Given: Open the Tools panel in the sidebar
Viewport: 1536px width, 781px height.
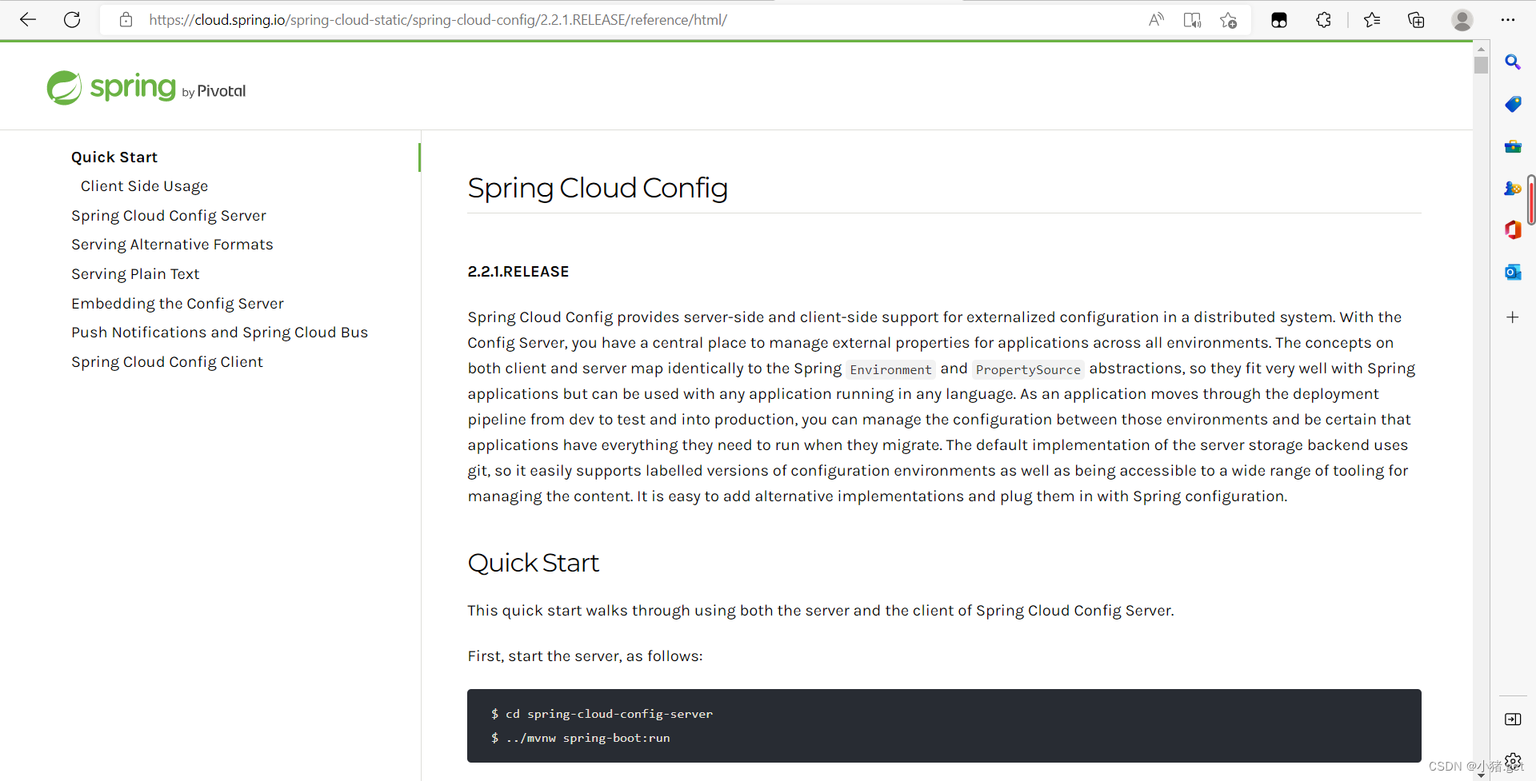Looking at the screenshot, I should pos(1514,146).
